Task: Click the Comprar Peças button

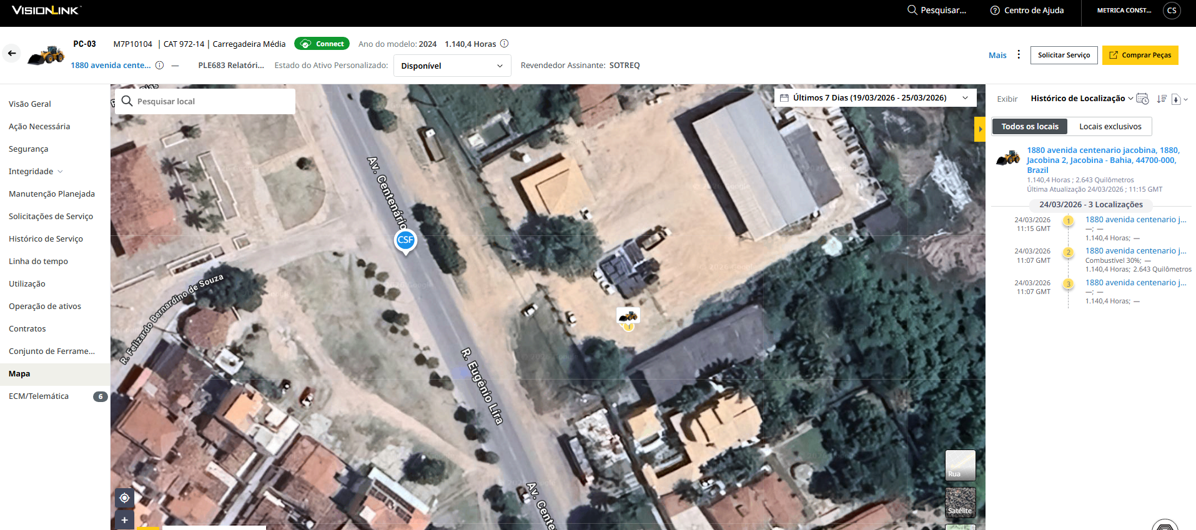Action: tap(1140, 55)
